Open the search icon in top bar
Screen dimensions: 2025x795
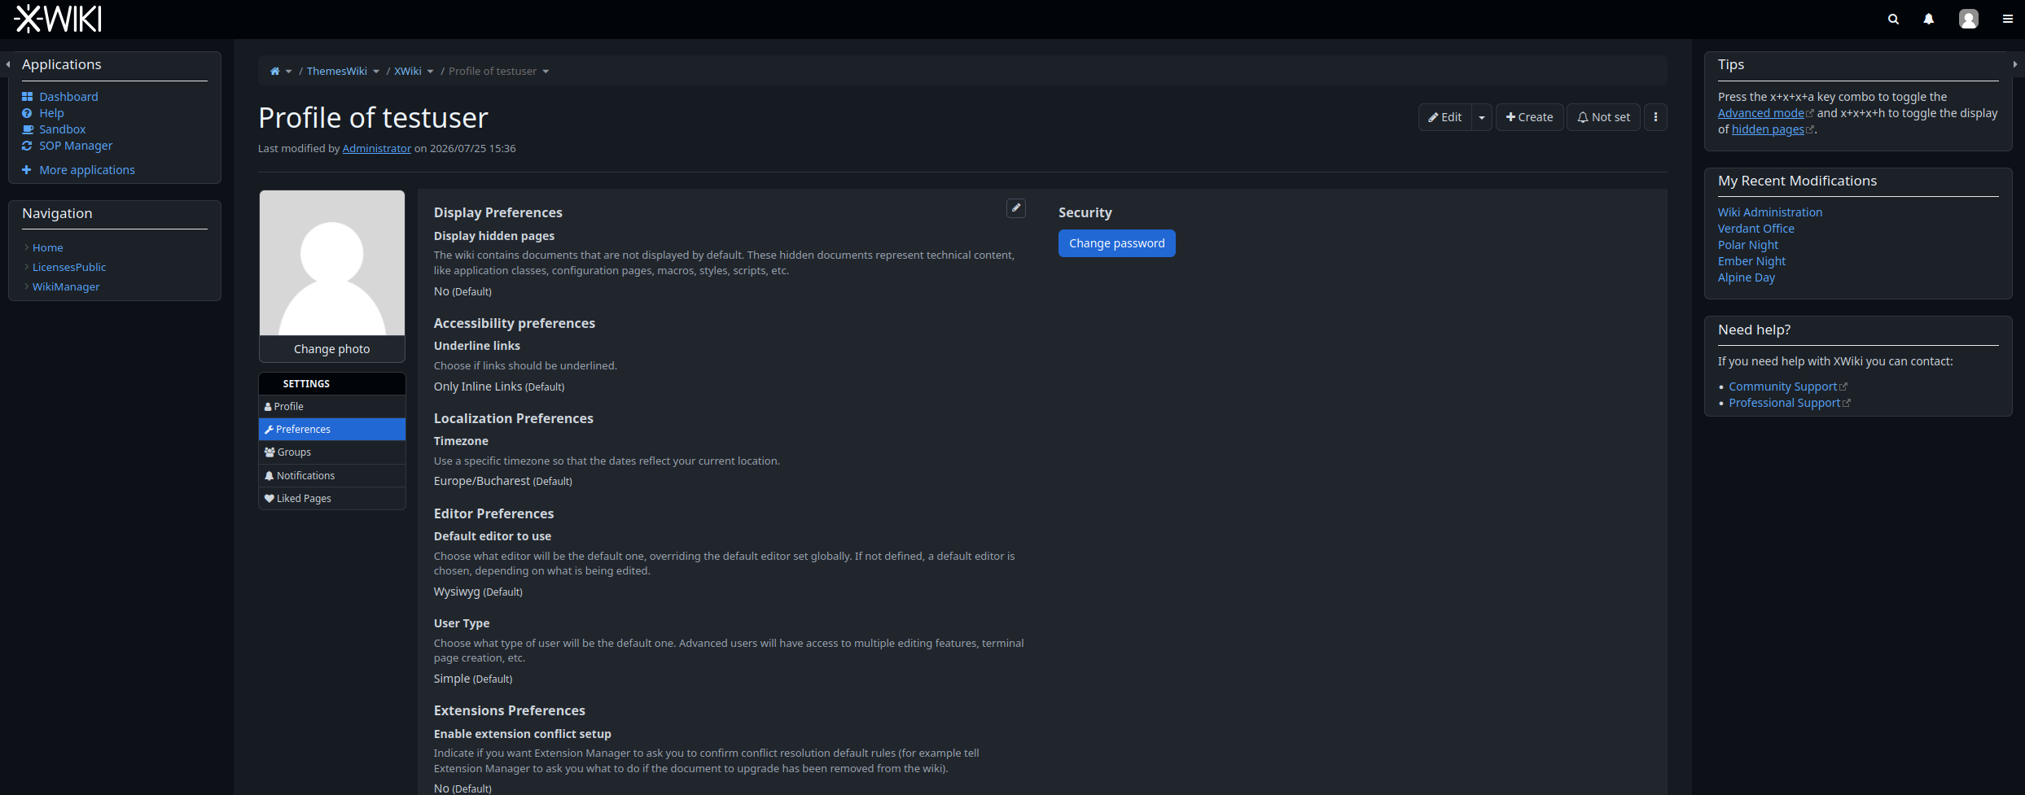pyautogui.click(x=1893, y=19)
